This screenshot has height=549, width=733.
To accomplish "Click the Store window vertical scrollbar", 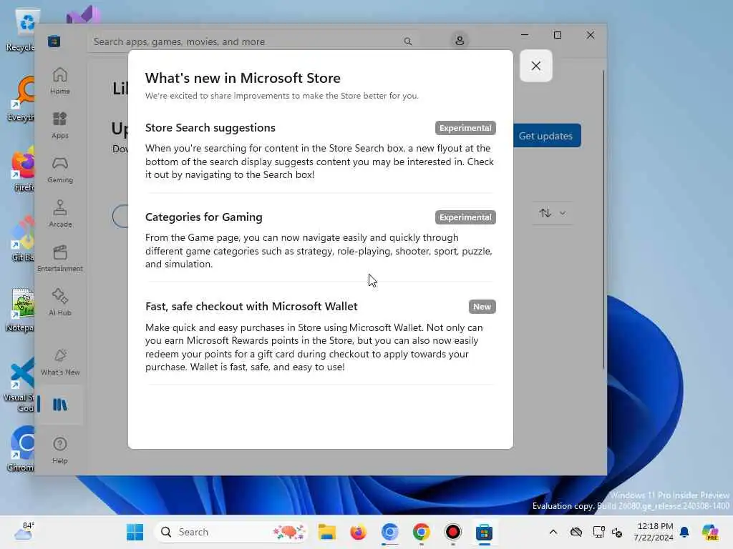I will tap(603, 219).
